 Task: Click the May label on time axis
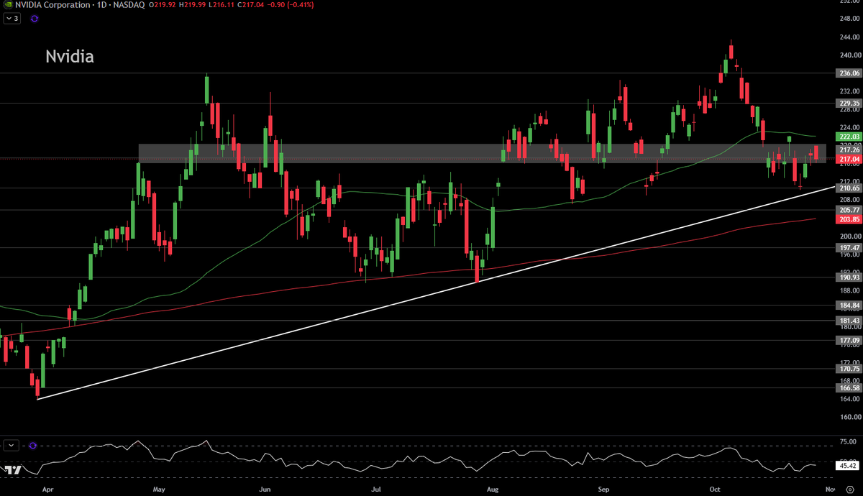click(x=159, y=489)
